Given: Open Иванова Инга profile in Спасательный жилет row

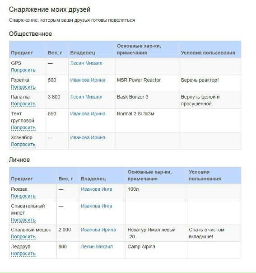Looking at the screenshot, I should pyautogui.click(x=97, y=206).
